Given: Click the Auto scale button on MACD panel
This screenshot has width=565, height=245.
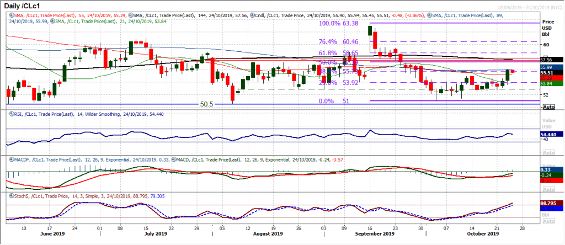Looking at the screenshot, I should click(548, 189).
